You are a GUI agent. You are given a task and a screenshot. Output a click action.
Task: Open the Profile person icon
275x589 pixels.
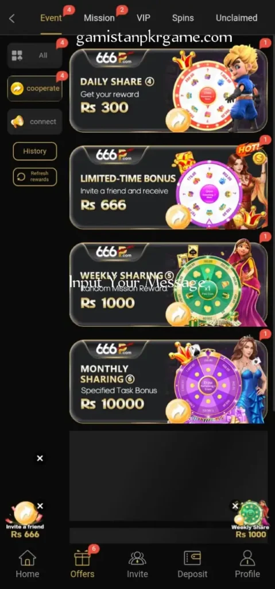point(247,558)
